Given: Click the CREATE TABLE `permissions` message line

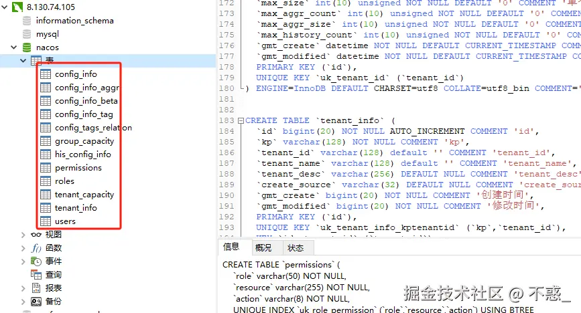Looking at the screenshot, I should click(281, 265).
